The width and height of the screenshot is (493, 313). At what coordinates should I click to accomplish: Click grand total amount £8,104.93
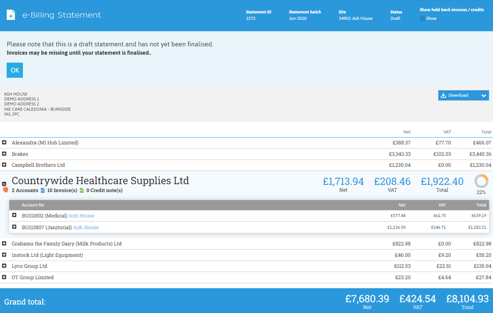coord(467,298)
